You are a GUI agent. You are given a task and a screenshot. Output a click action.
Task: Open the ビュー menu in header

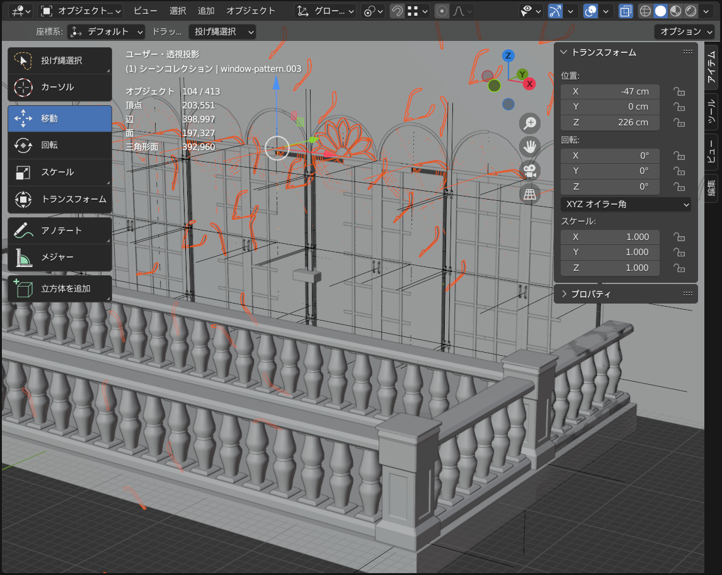146,11
